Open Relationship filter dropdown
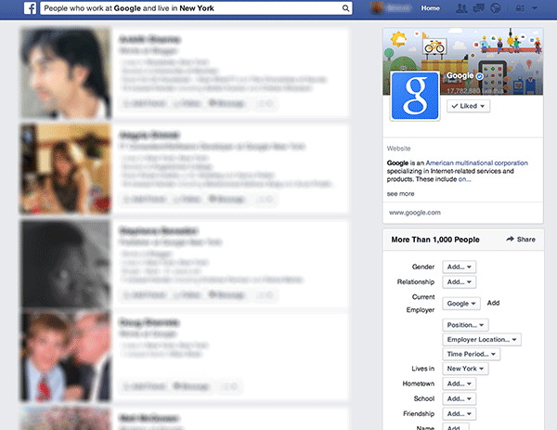557x430 pixels. 459,281
